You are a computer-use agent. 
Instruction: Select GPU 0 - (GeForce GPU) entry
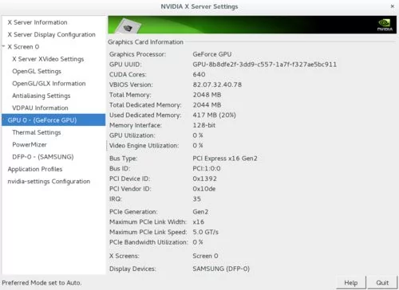53,120
